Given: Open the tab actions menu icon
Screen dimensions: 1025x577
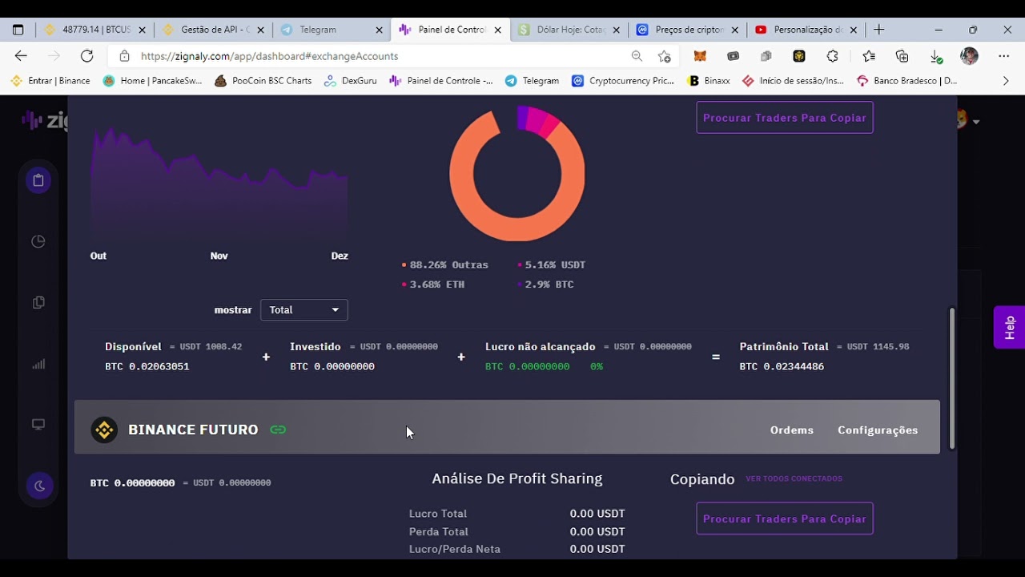Looking at the screenshot, I should 18,30.
